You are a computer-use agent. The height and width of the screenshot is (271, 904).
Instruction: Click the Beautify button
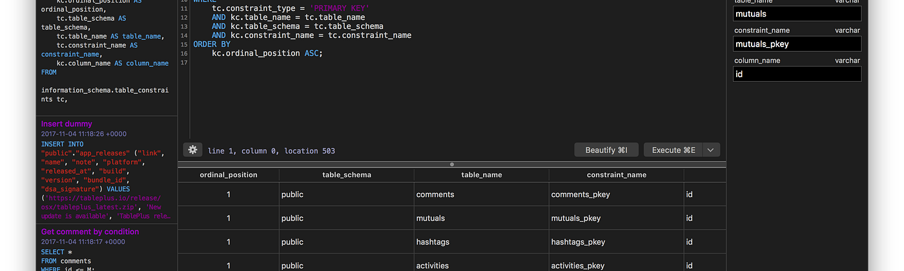point(606,150)
